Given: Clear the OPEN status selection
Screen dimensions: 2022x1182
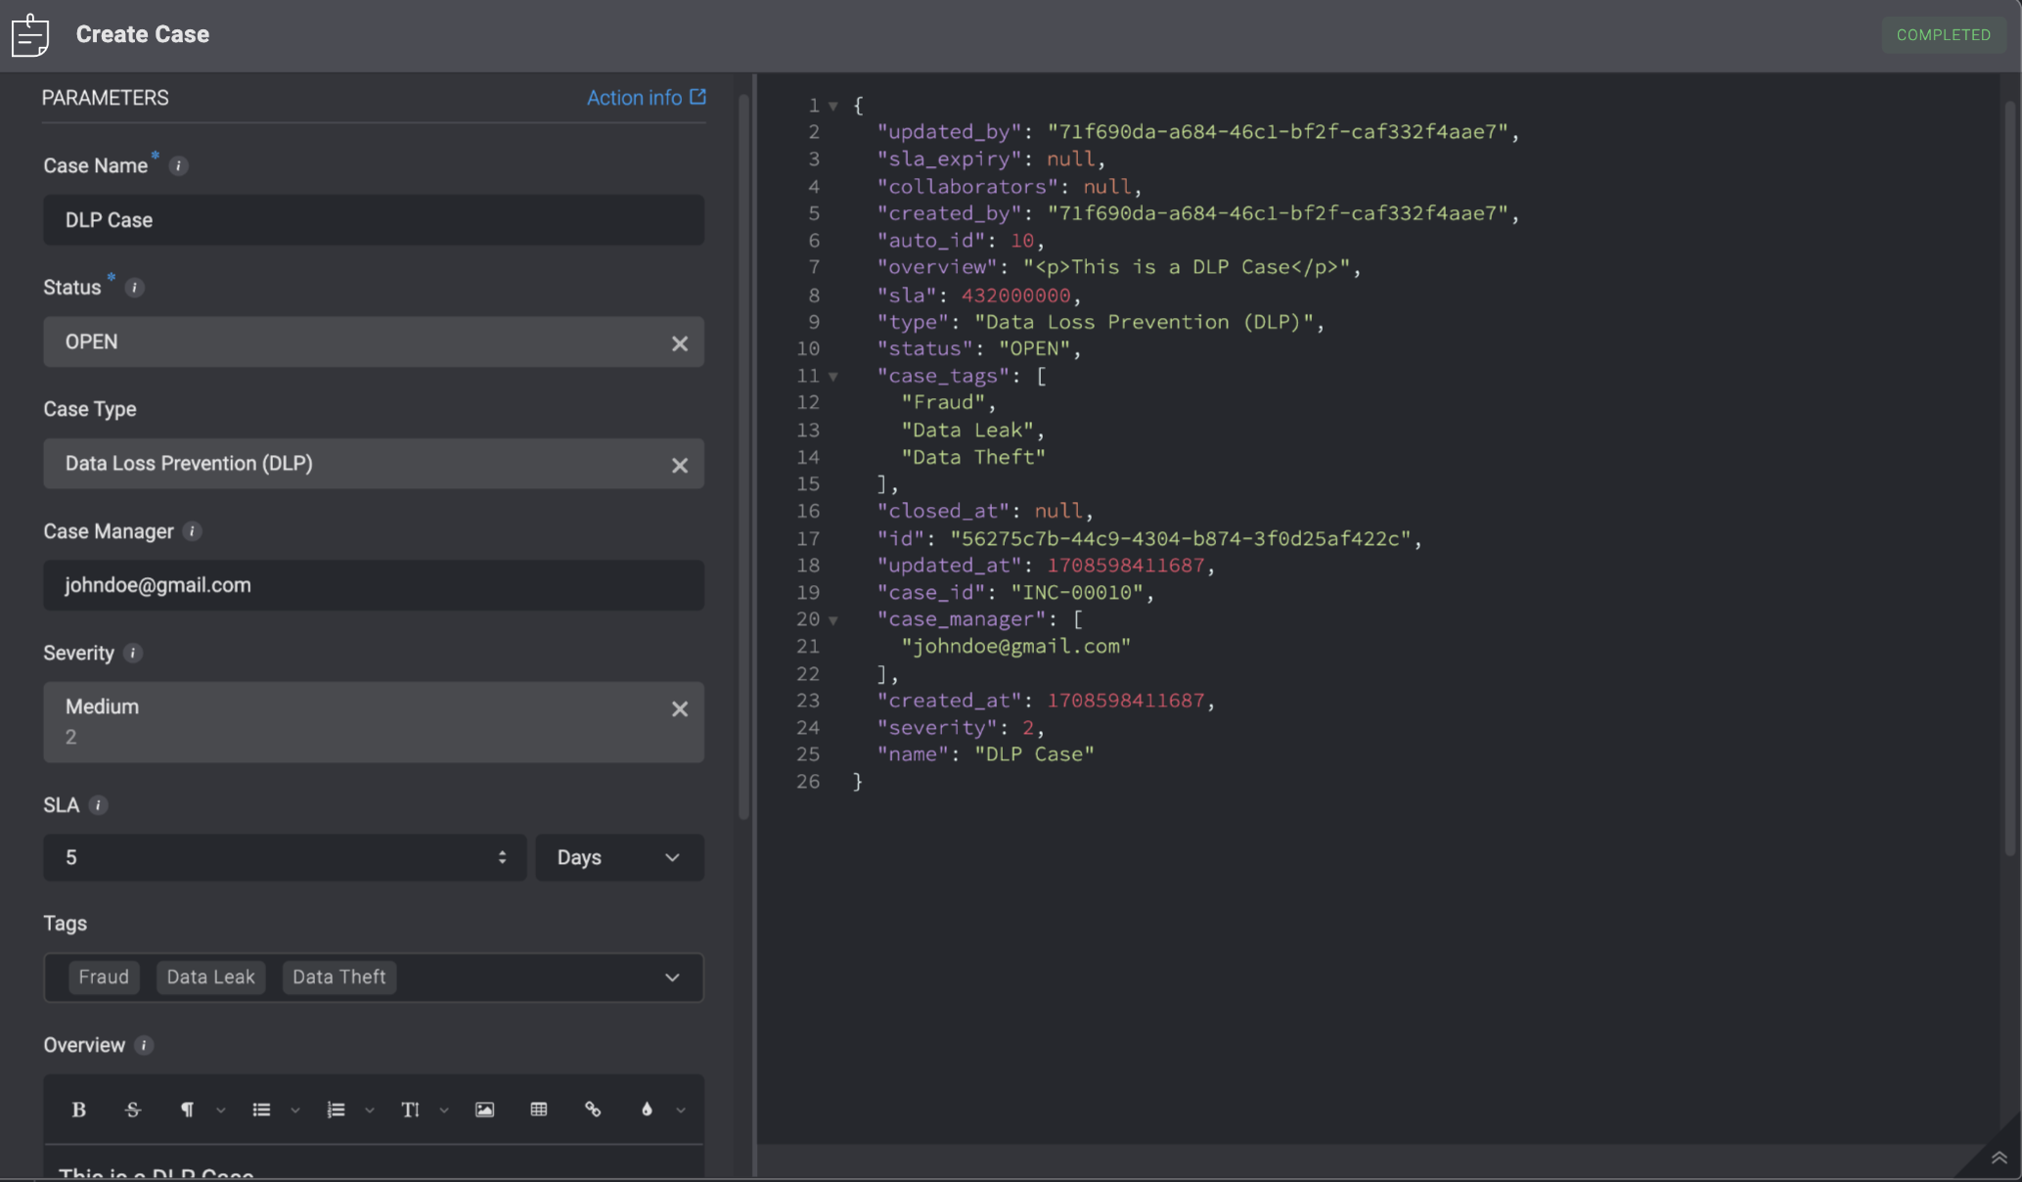Looking at the screenshot, I should tap(679, 341).
